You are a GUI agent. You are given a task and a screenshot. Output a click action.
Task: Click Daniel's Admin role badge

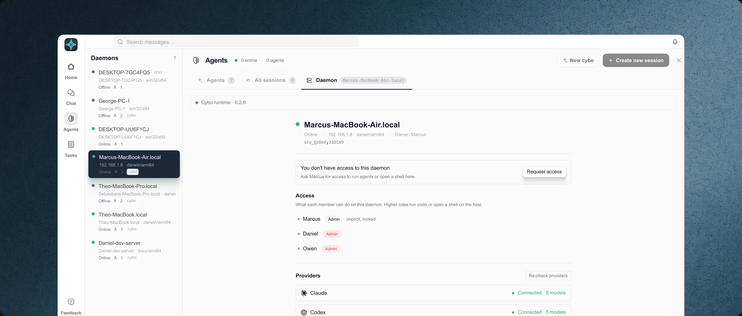tap(332, 234)
